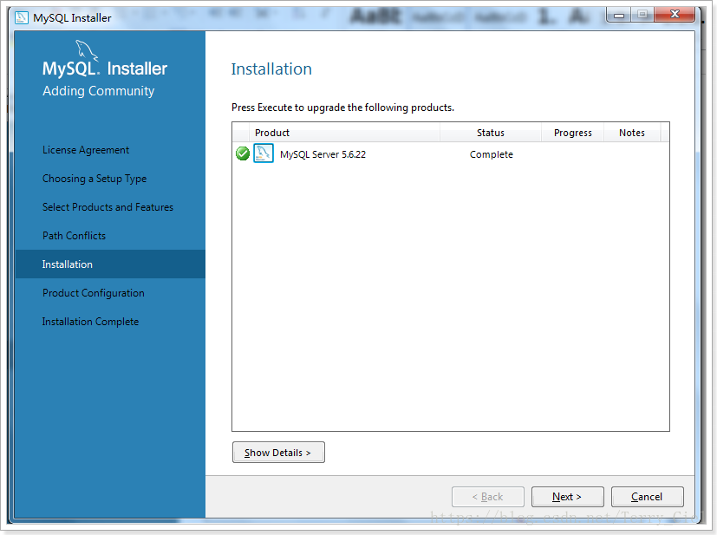The width and height of the screenshot is (717, 535).
Task: Select Select Products and Features step
Action: coord(108,207)
